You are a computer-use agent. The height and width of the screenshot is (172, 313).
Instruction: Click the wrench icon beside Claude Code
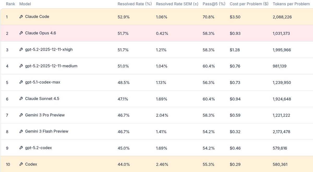[21, 17]
